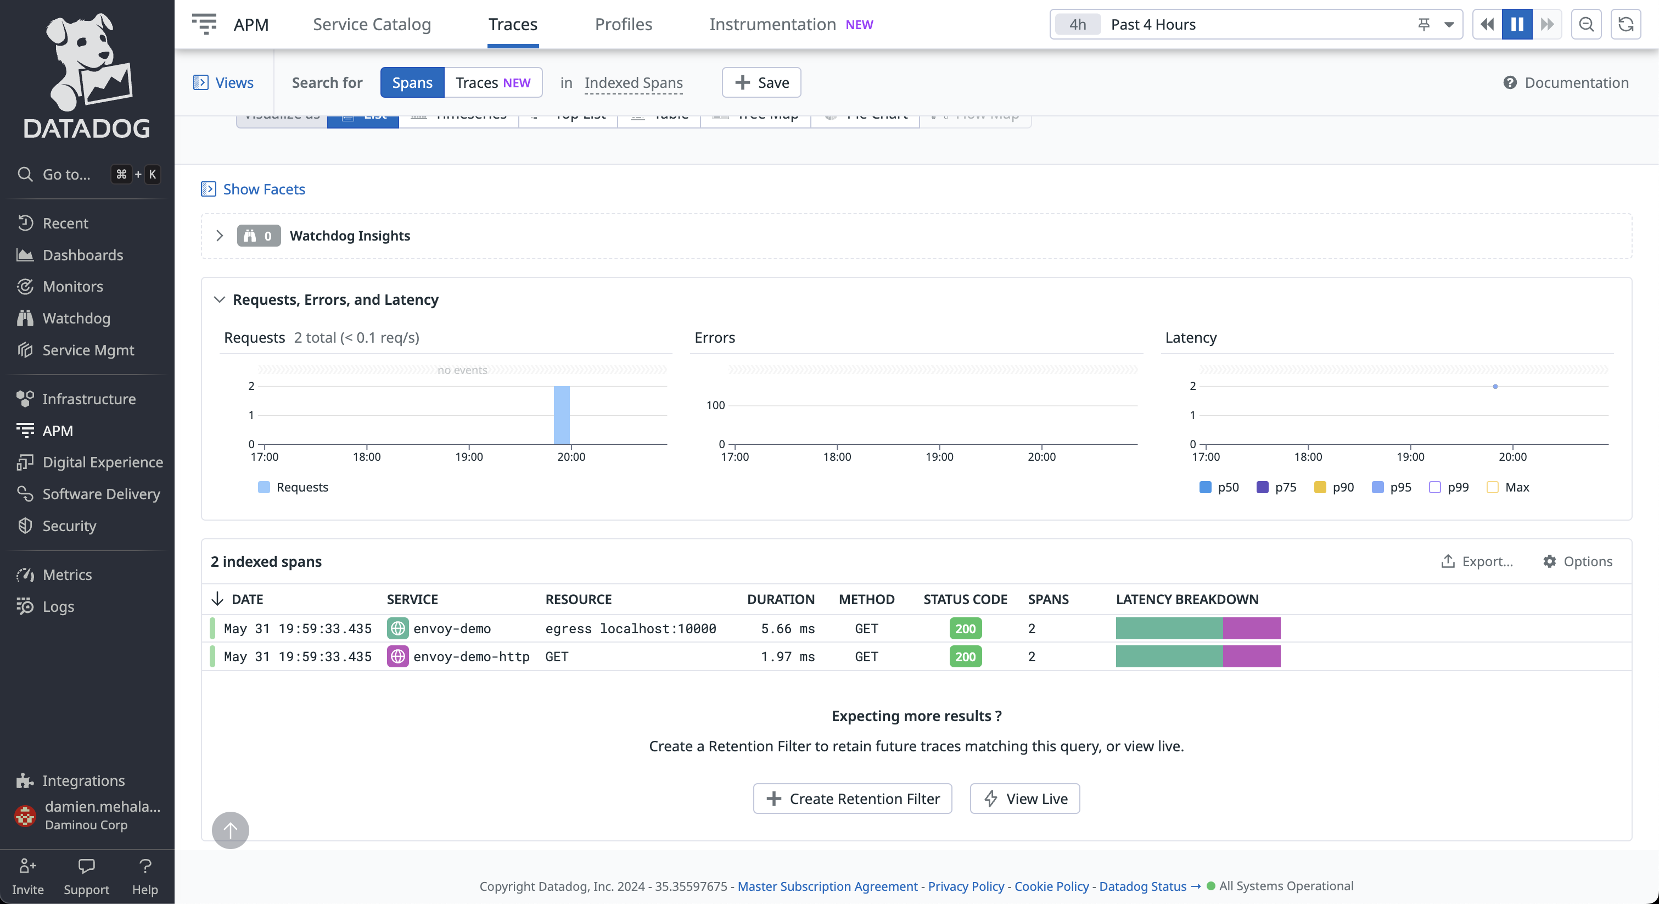Click the Watchdog sidebar icon
The width and height of the screenshot is (1659, 904).
pyautogui.click(x=25, y=317)
